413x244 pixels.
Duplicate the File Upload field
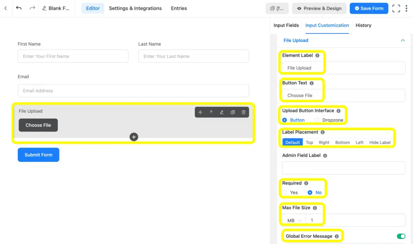click(x=233, y=112)
